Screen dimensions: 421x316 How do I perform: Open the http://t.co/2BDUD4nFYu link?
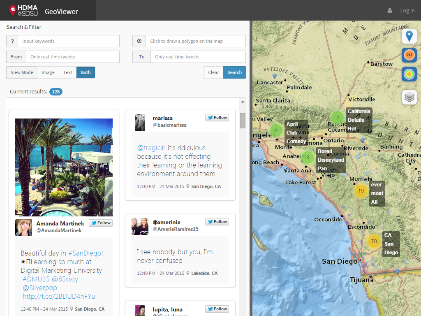(59, 296)
